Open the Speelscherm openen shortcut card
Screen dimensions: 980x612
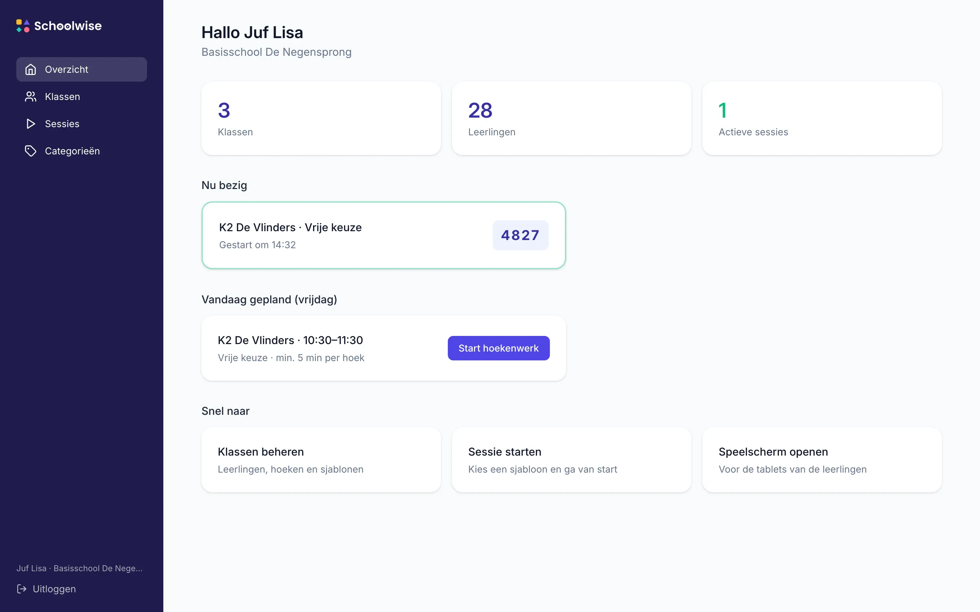click(822, 460)
